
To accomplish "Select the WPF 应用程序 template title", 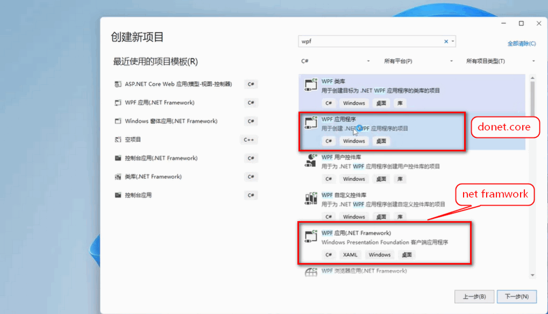I will coord(339,119).
